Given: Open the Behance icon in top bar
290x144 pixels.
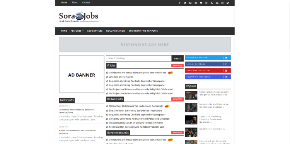Looking at the screenshot, I should point(217,3).
